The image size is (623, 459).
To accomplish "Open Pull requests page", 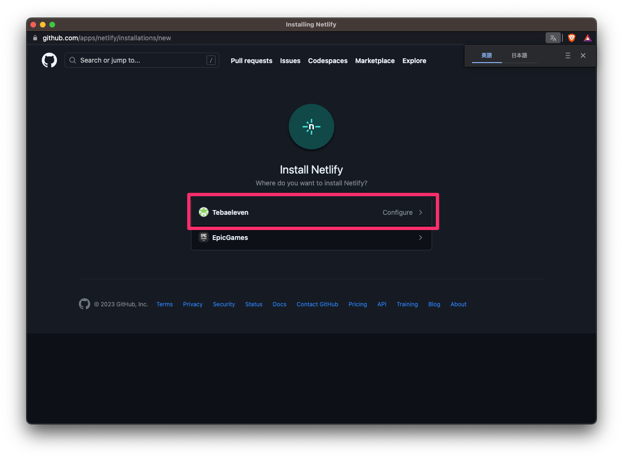I will pyautogui.click(x=252, y=61).
